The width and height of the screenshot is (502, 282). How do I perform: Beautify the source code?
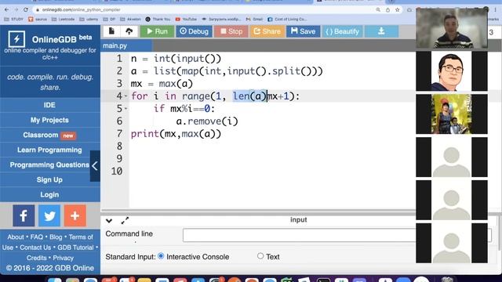pyautogui.click(x=342, y=31)
